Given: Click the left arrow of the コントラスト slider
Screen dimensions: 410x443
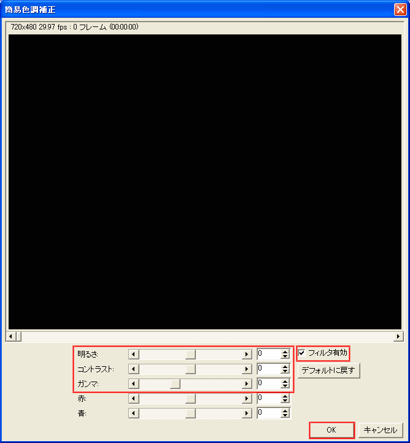Looking at the screenshot, I should click(134, 369).
